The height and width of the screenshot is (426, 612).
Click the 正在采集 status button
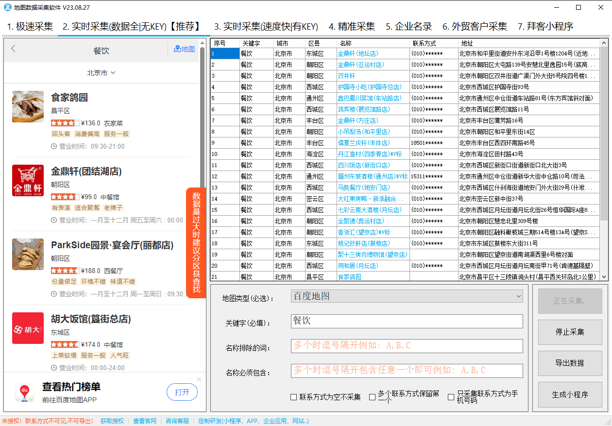click(x=570, y=301)
